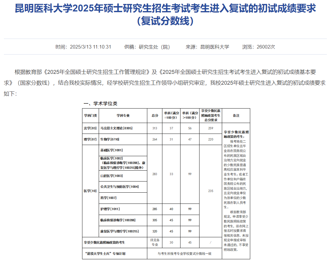Screen dimensions: 332x262
Task: Click the 法学[03] category cell
Action: [x=90, y=128]
